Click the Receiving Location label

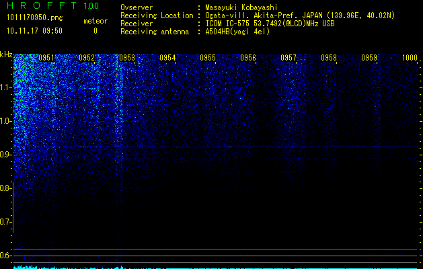point(157,15)
